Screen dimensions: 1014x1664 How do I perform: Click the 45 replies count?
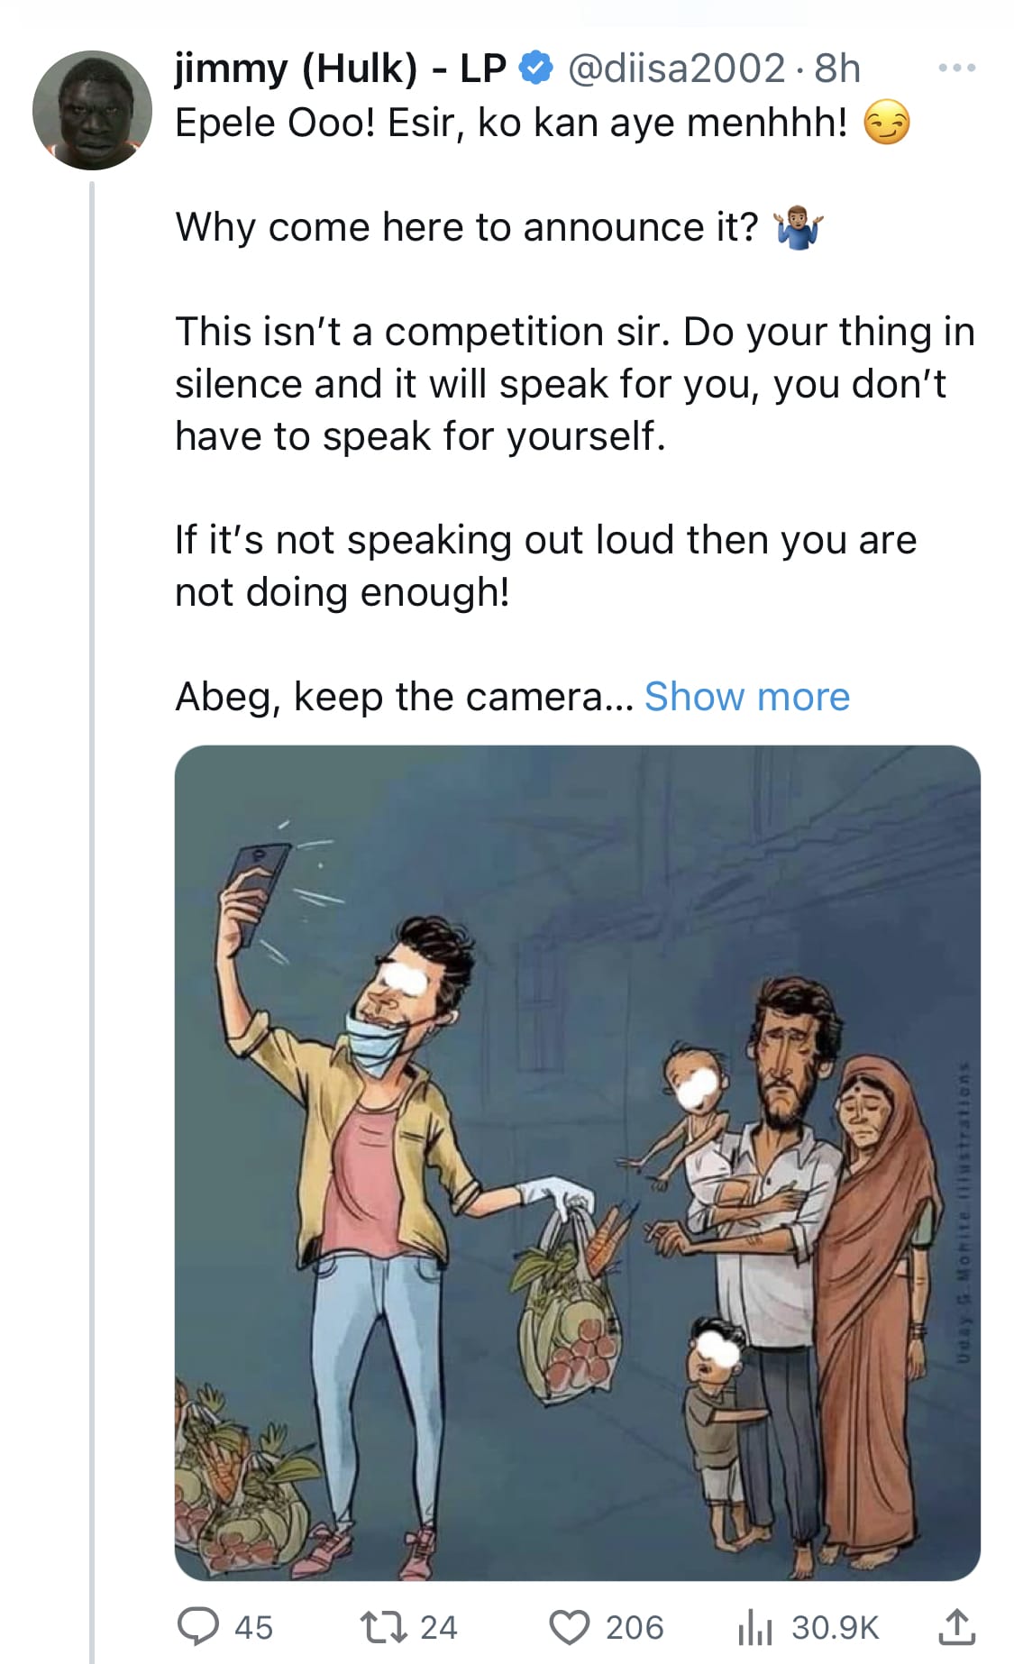pos(253,1627)
